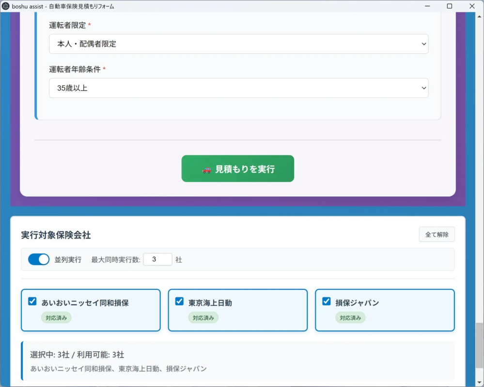
Task: Click the 見積もりを実行 button
Action: [237, 168]
